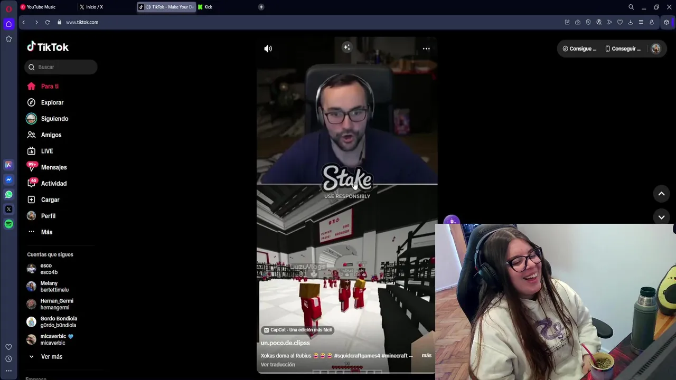Click the browser tab search magnifier
Image resolution: width=676 pixels, height=380 pixels.
(x=631, y=7)
